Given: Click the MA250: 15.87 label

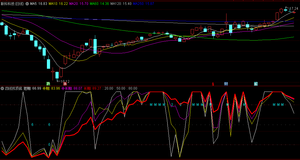Looking at the screenshot, I should tap(144, 4).
